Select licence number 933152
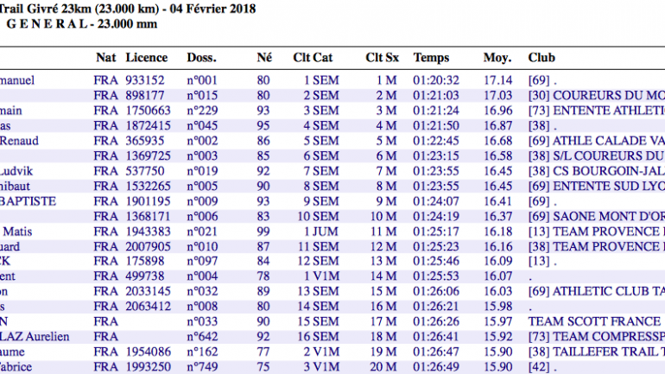This screenshot has height=374, width=665. pyautogui.click(x=146, y=80)
